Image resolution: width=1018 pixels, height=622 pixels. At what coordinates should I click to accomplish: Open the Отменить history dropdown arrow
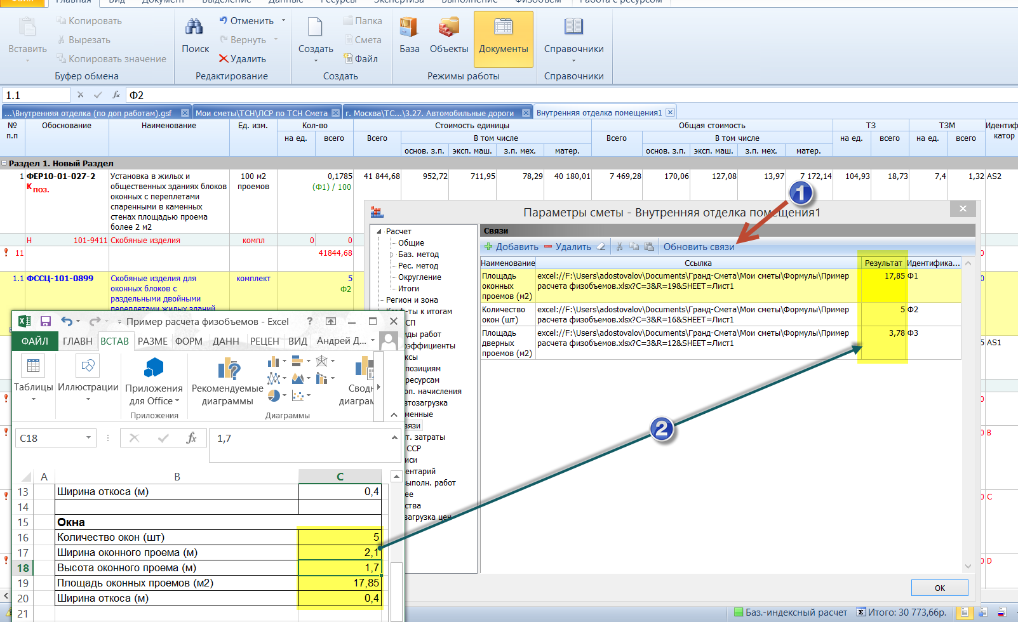[283, 21]
